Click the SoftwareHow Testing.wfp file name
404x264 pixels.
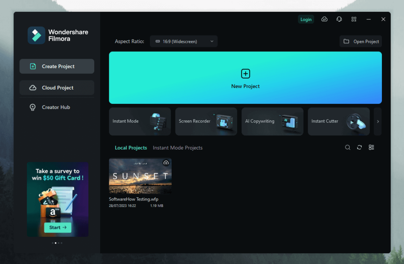(133, 199)
